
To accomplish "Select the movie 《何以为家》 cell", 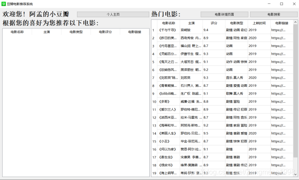I will (x=168, y=149).
